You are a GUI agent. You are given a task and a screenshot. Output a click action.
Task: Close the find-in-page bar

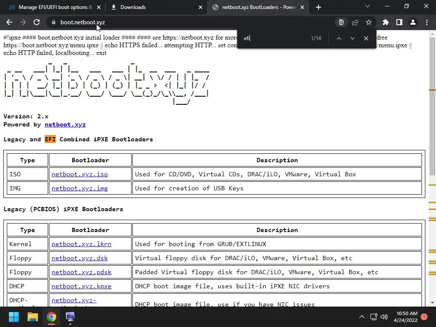(x=366, y=38)
